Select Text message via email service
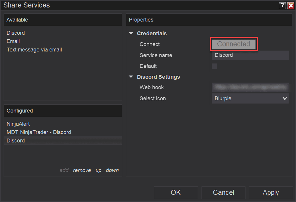296x202 pixels. pyautogui.click(x=34, y=50)
